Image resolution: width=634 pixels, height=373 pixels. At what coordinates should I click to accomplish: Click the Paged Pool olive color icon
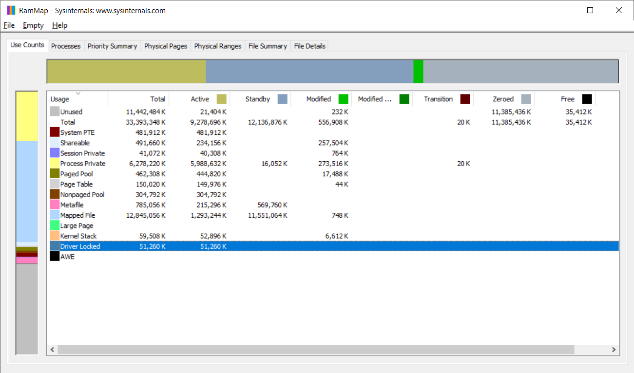[x=55, y=174]
